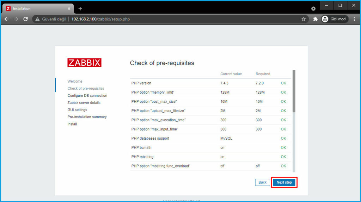Open the extensions puzzle icon
The width and height of the screenshot is (361, 202).
pyautogui.click(x=315, y=19)
